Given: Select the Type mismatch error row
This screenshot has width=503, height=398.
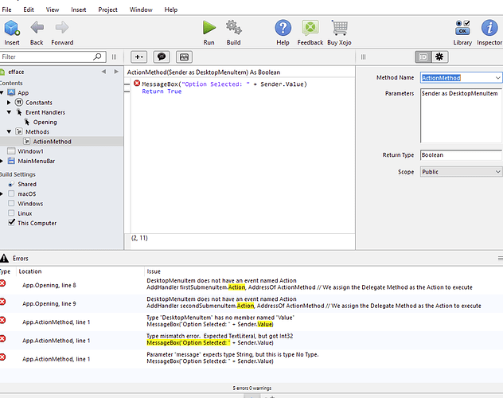Looking at the screenshot, I should click(x=251, y=340).
